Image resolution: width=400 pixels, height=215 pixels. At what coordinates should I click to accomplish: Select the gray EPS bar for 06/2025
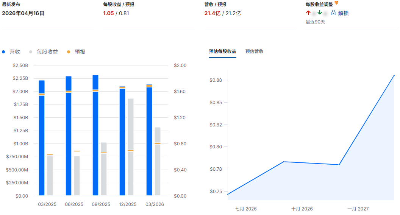click(77, 176)
